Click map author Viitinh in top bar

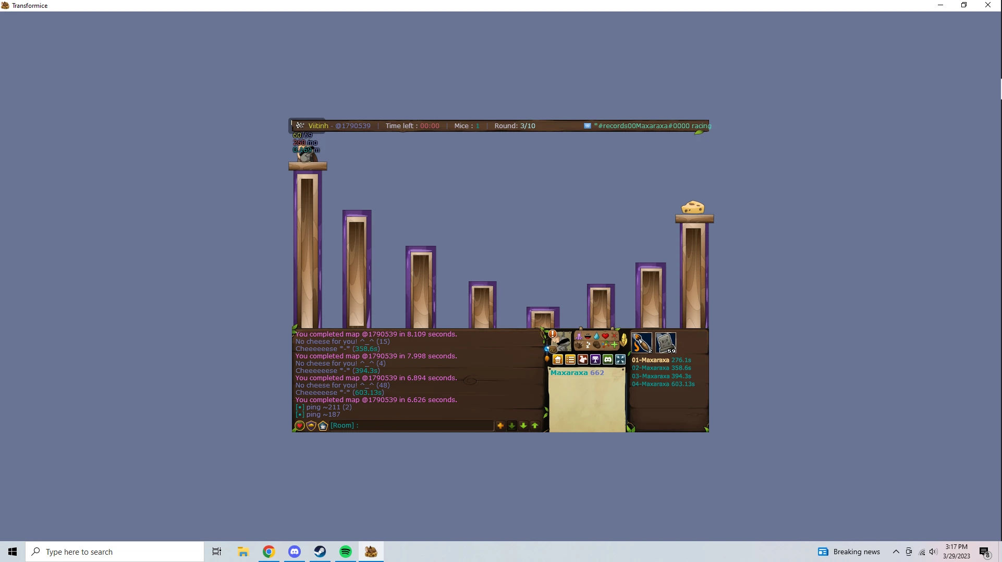point(318,126)
